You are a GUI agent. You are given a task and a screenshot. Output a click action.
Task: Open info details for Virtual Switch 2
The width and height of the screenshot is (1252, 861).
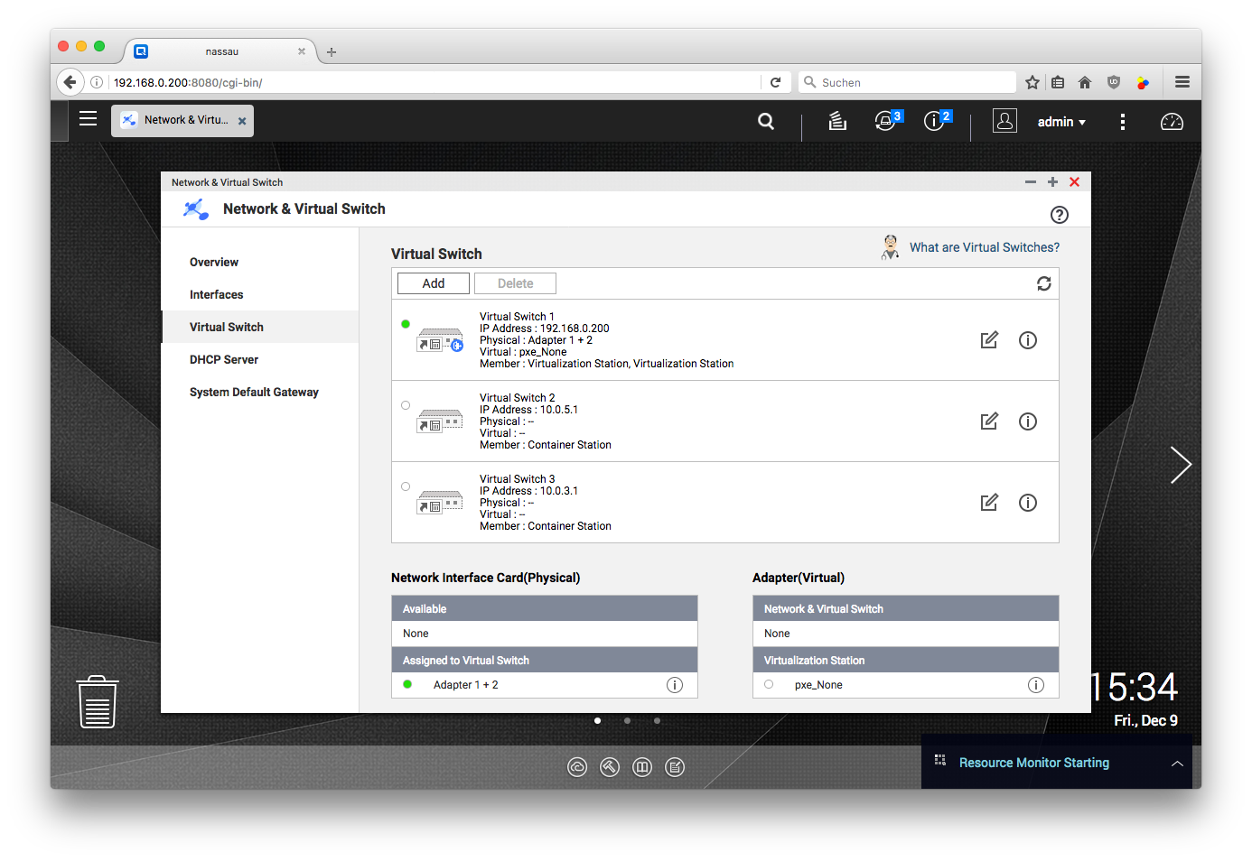pos(1027,421)
